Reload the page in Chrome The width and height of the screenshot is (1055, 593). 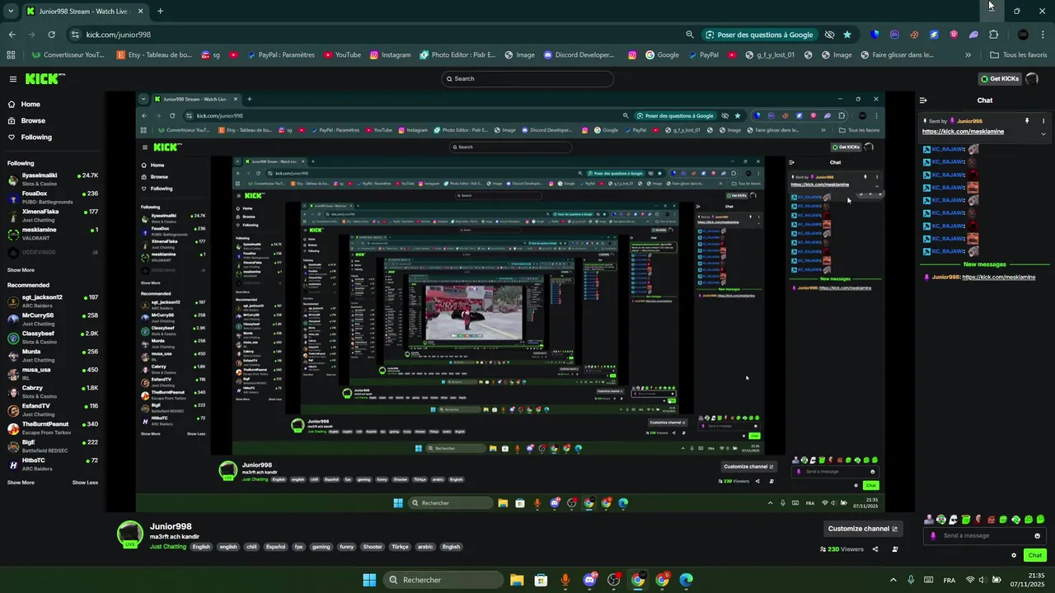[x=51, y=35]
